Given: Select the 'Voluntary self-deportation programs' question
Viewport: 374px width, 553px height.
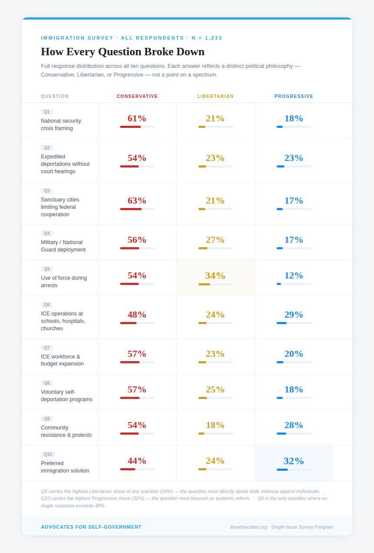Looking at the screenshot, I should tap(67, 395).
